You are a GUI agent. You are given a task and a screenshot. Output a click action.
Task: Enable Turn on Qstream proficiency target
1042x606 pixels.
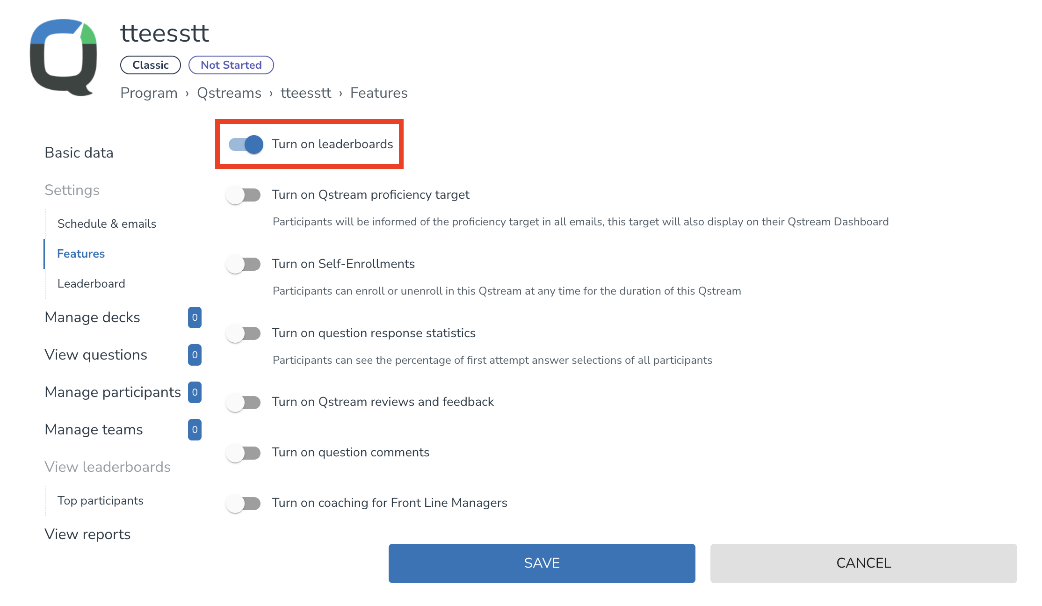click(x=243, y=195)
